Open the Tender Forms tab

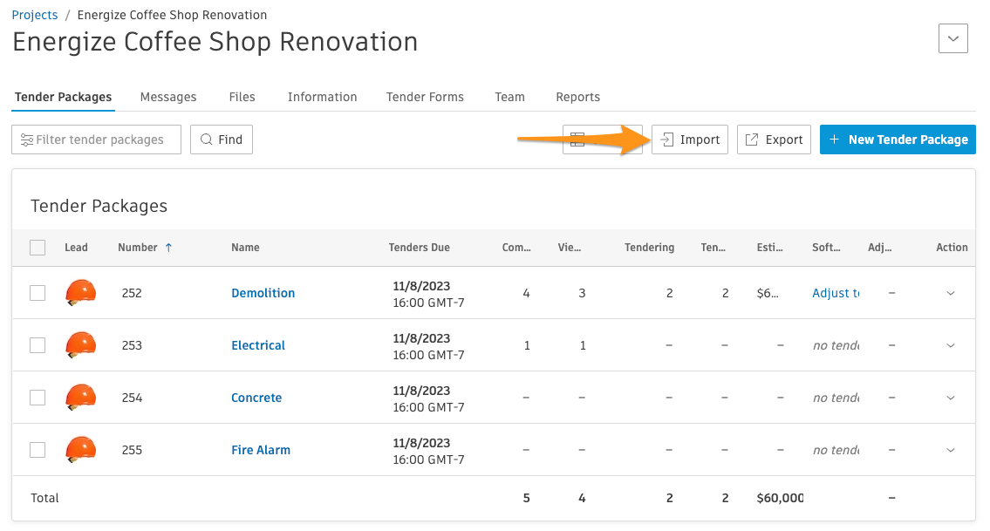point(425,97)
